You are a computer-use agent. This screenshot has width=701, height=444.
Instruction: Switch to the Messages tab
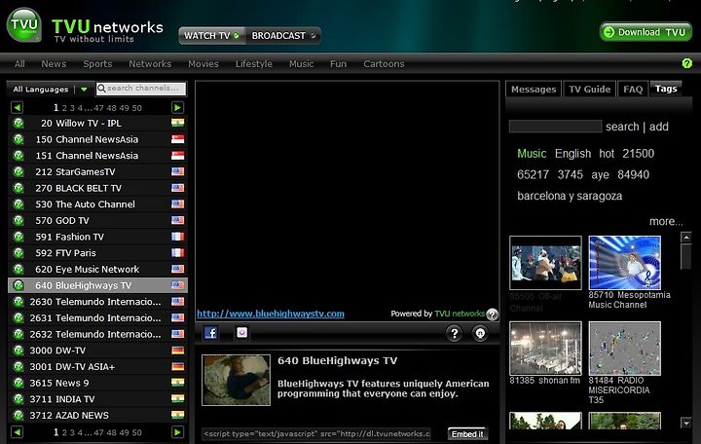click(x=534, y=89)
